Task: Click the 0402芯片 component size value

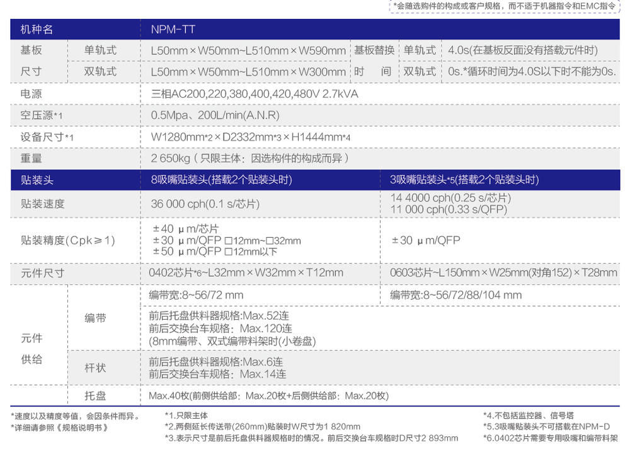Action: tap(246, 272)
